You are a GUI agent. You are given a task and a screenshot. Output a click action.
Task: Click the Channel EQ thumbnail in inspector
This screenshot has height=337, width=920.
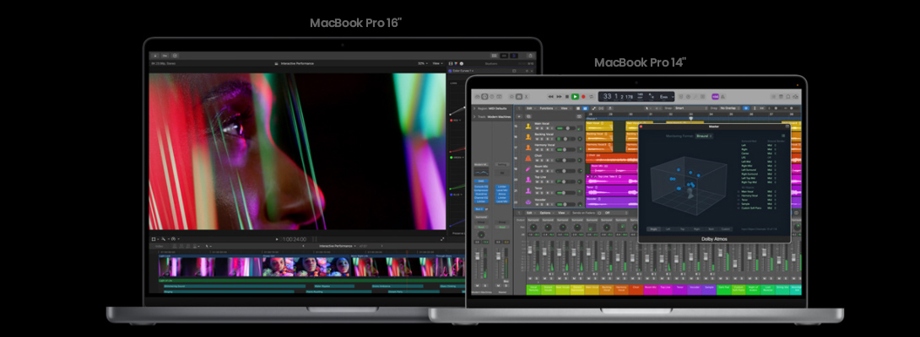tap(481, 172)
